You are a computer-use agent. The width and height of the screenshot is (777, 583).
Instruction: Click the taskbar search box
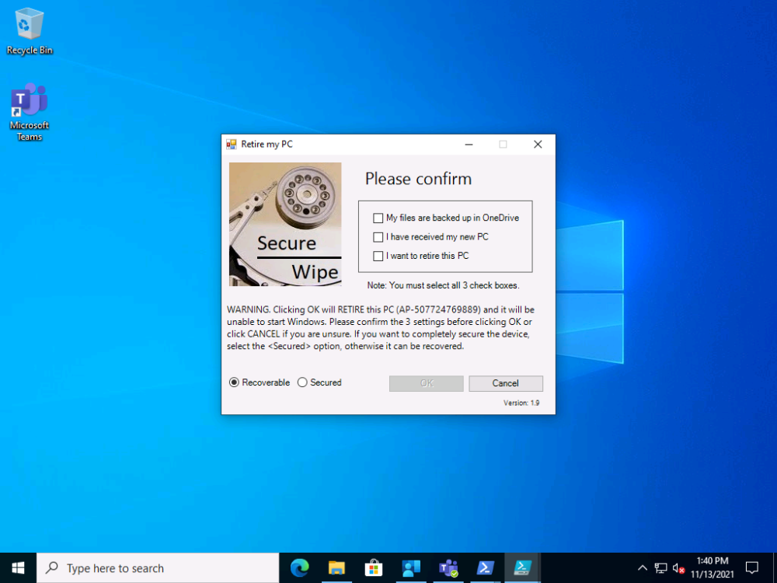[x=158, y=568]
